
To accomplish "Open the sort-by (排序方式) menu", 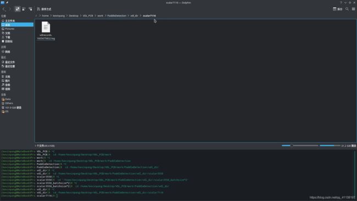I will point(44,9).
